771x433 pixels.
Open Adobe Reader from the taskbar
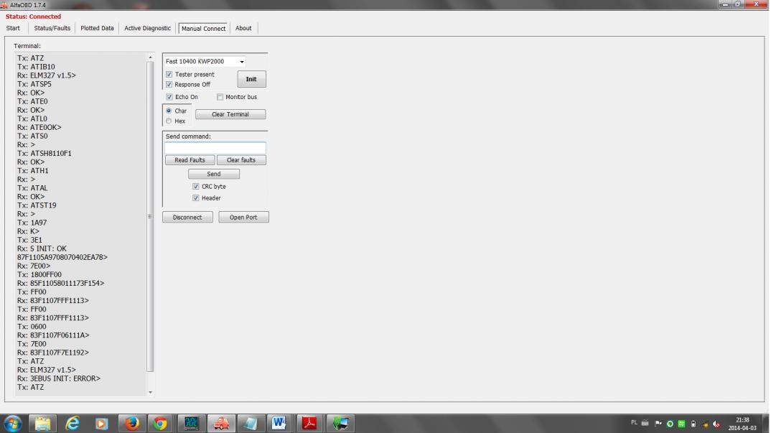point(309,424)
